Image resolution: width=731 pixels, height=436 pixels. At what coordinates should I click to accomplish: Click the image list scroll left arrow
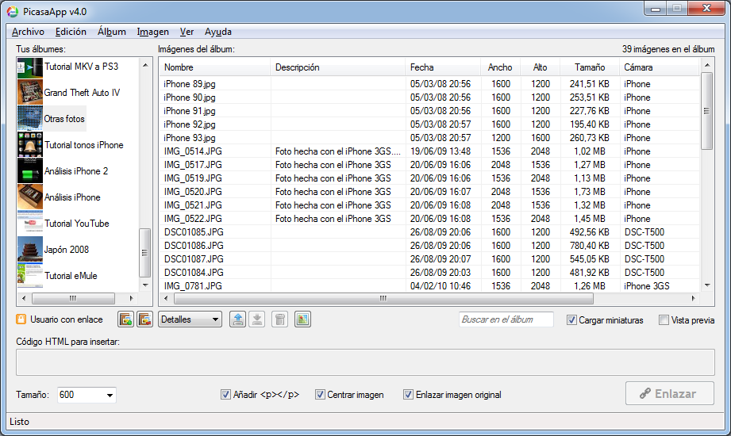pyautogui.click(x=166, y=298)
